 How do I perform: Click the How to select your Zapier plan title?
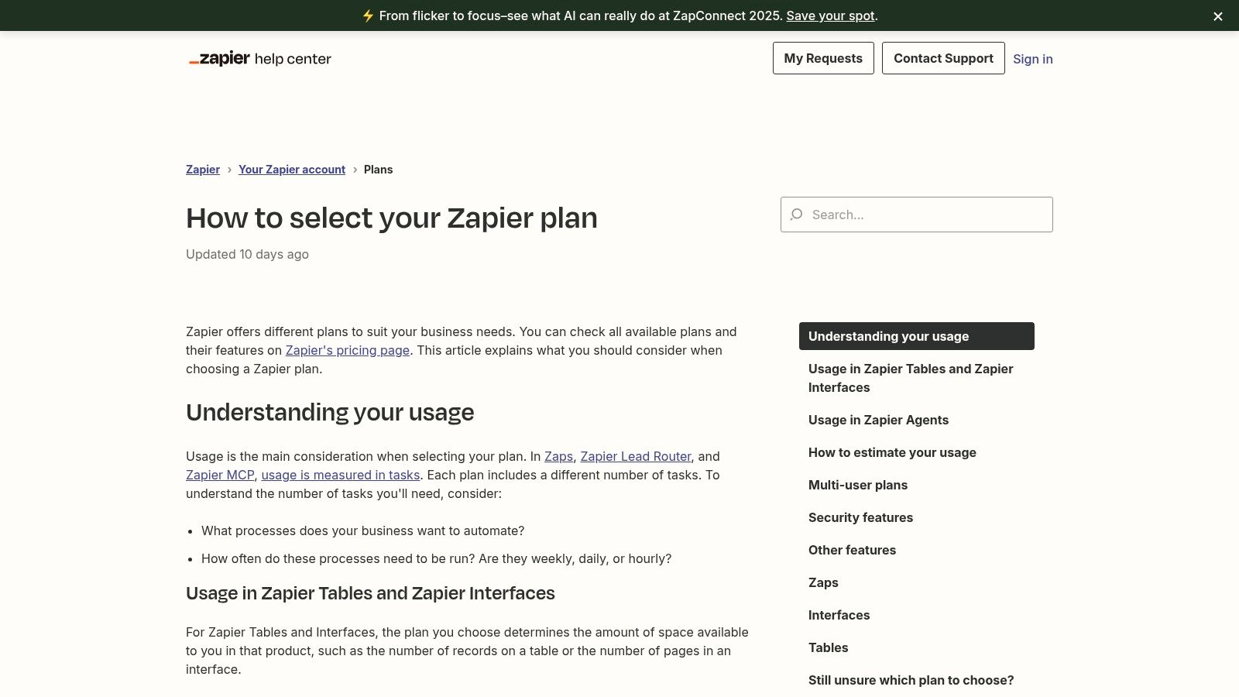[x=392, y=218]
